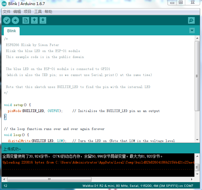Open the 工具 menu
202x190 pixels.
[38, 12]
